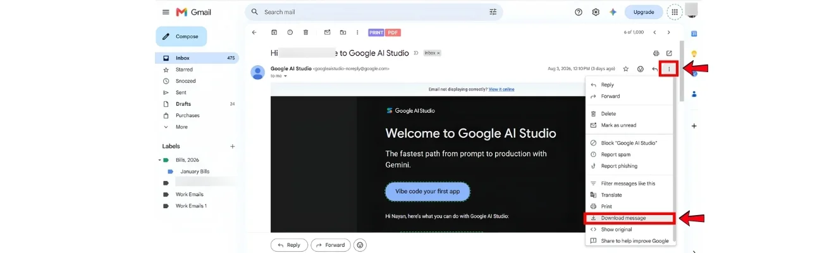Image resolution: width=822 pixels, height=253 pixels.
Task: Archive this email
Action: pyautogui.click(x=274, y=32)
